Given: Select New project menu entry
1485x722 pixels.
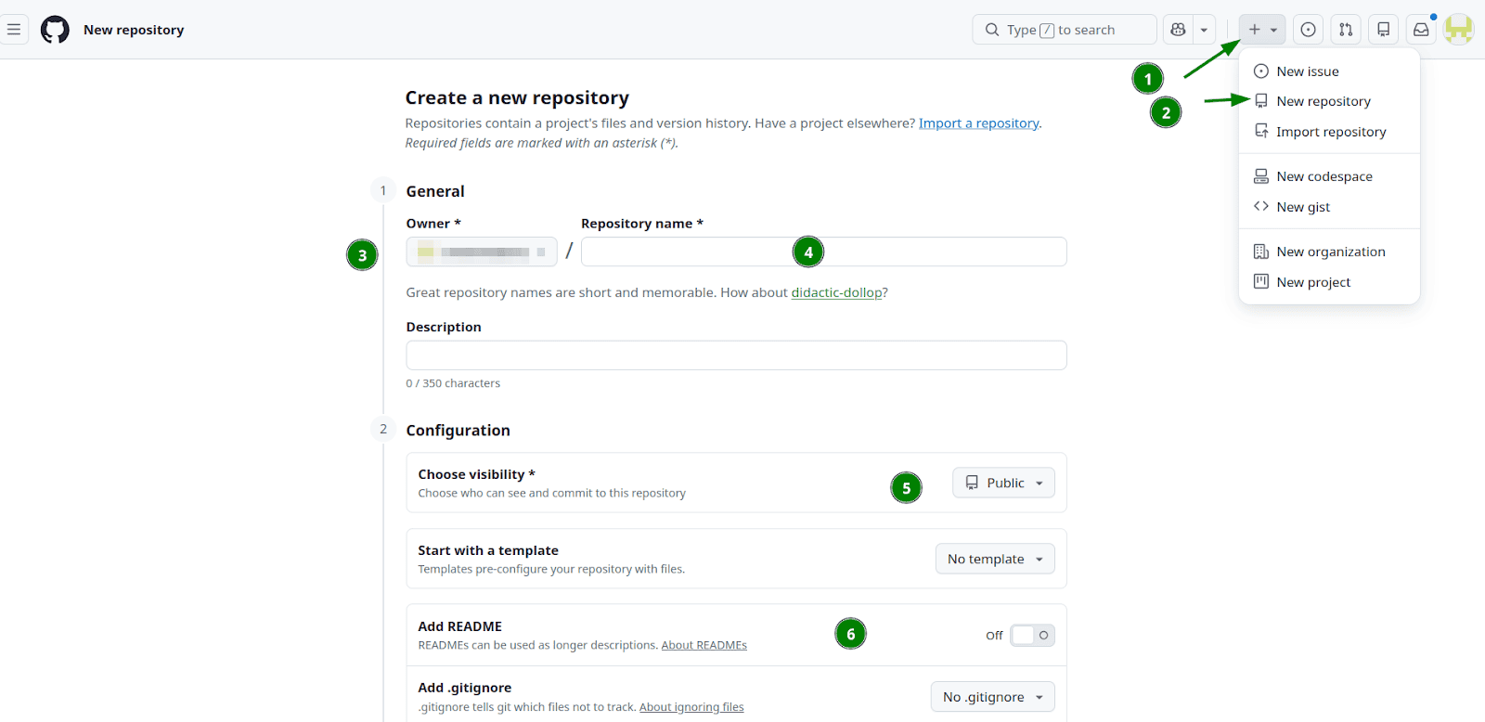Looking at the screenshot, I should click(x=1329, y=282).
